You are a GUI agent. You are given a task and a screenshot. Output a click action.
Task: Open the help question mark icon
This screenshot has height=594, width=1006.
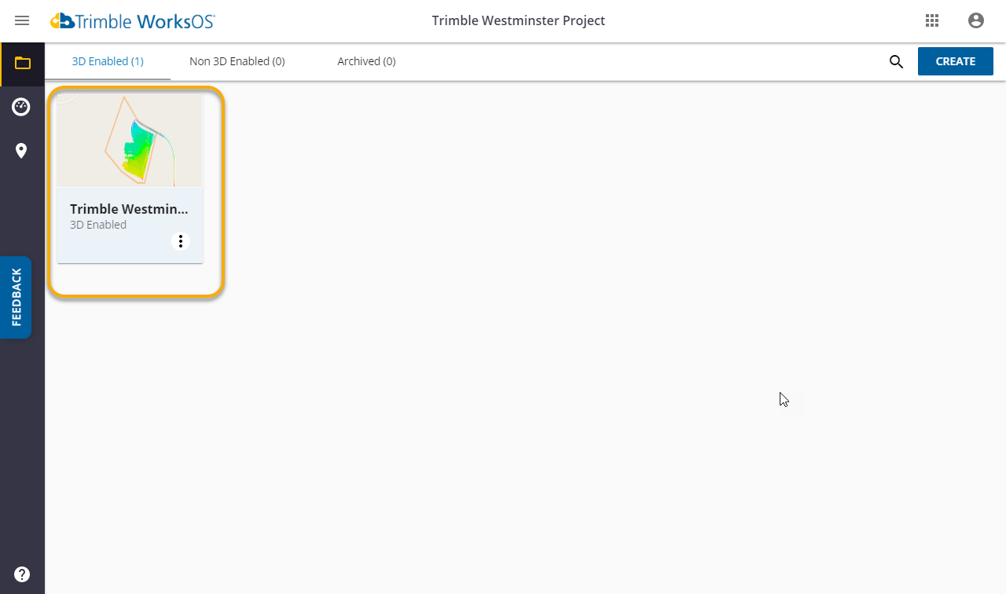tap(22, 574)
